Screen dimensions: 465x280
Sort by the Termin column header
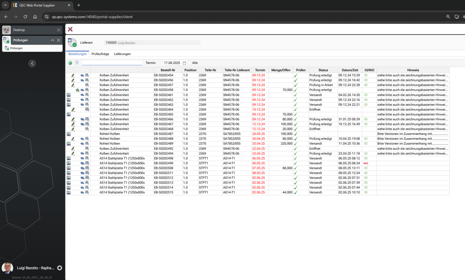click(260, 70)
